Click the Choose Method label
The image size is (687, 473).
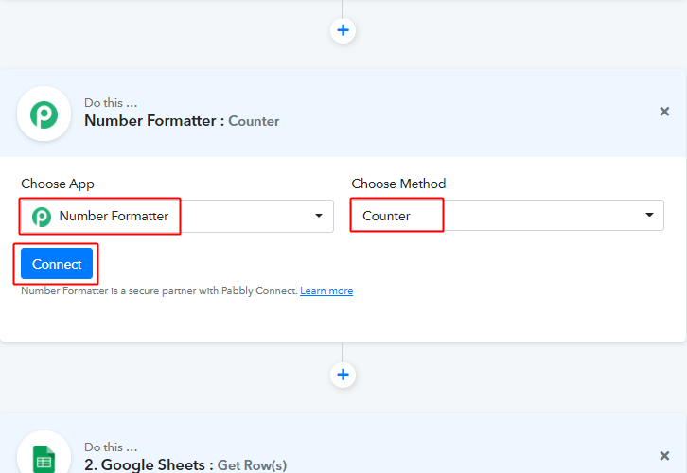pyautogui.click(x=398, y=184)
